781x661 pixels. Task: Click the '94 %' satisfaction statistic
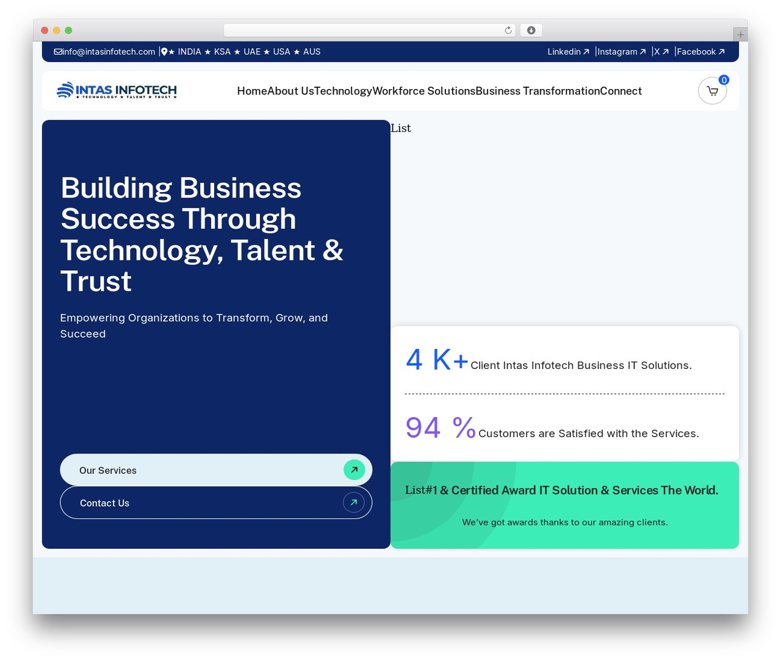(441, 427)
